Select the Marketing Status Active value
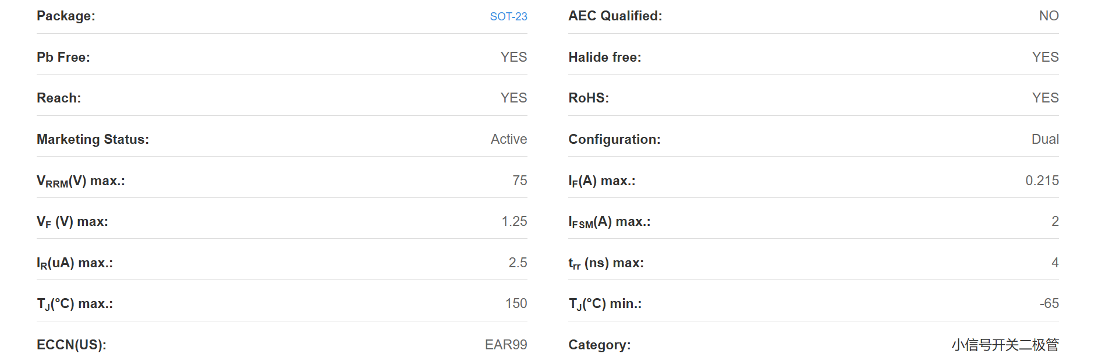Viewport: 1112px width, 361px height. (509, 139)
